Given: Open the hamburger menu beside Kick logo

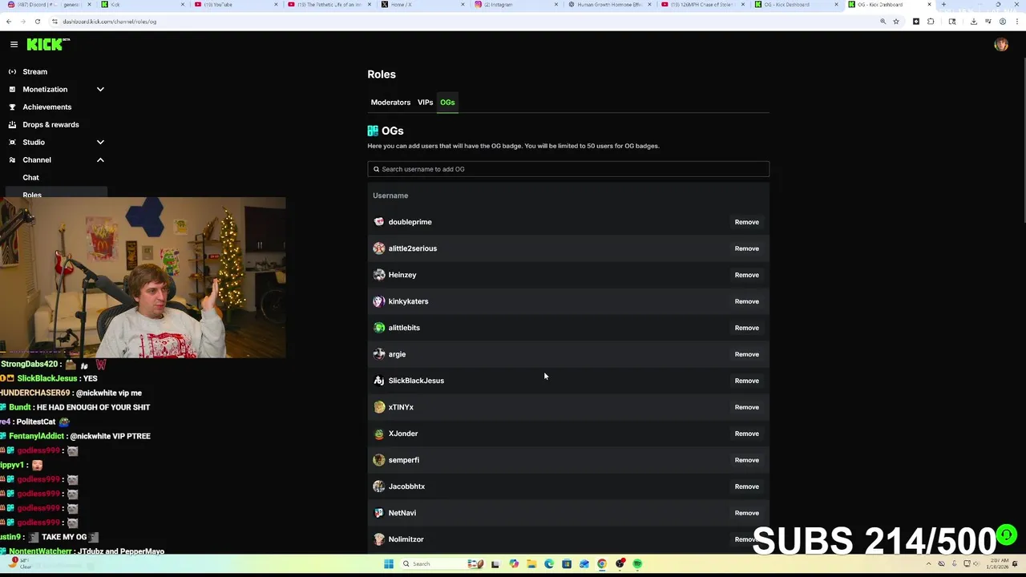Looking at the screenshot, I should point(14,45).
